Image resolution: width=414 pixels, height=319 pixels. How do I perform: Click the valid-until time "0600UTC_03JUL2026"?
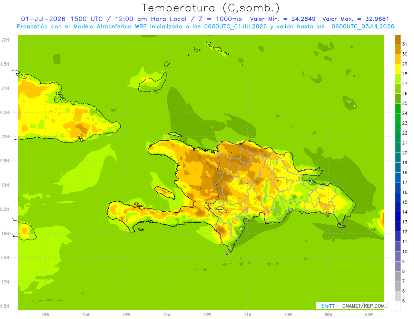[363, 26]
